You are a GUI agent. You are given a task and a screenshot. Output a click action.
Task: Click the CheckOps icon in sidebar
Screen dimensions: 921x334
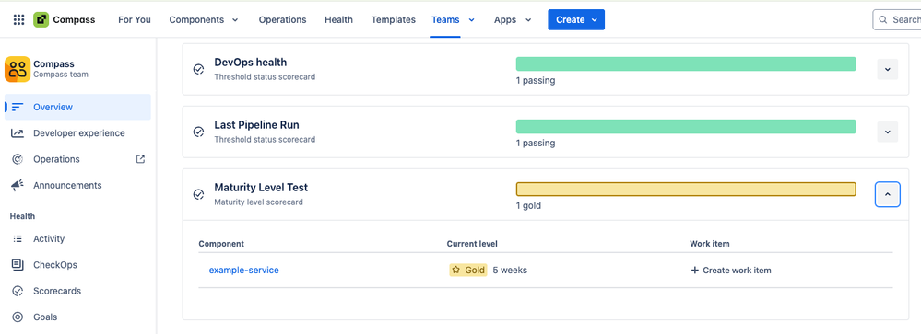[18, 265]
